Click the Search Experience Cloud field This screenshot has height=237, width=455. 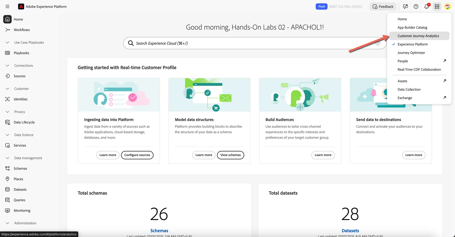click(x=255, y=43)
